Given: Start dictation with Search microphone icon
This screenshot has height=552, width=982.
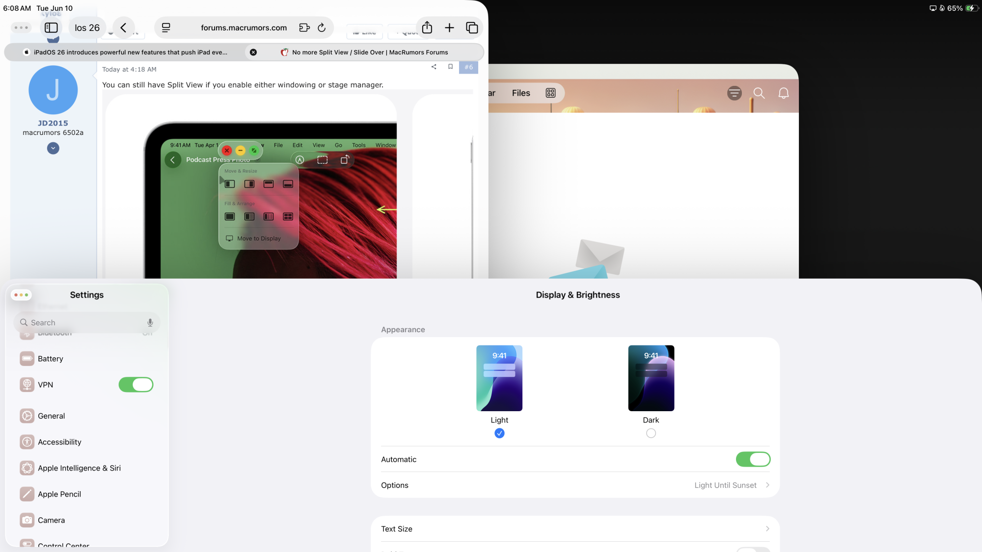Looking at the screenshot, I should coord(150,323).
